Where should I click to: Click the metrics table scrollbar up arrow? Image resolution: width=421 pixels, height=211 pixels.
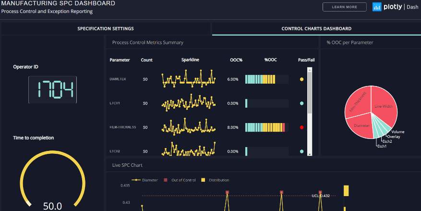(x=310, y=70)
